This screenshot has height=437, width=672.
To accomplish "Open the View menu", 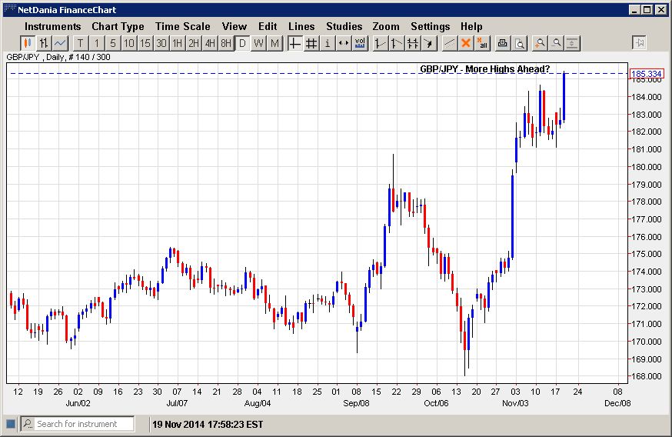I will coord(235,27).
